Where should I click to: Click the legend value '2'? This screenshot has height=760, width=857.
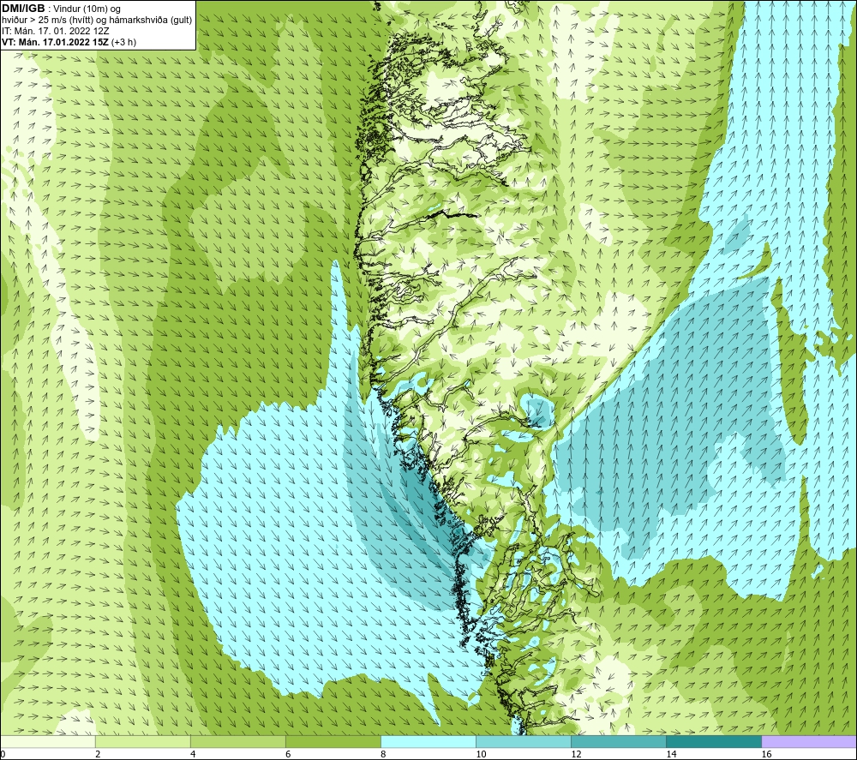point(98,755)
